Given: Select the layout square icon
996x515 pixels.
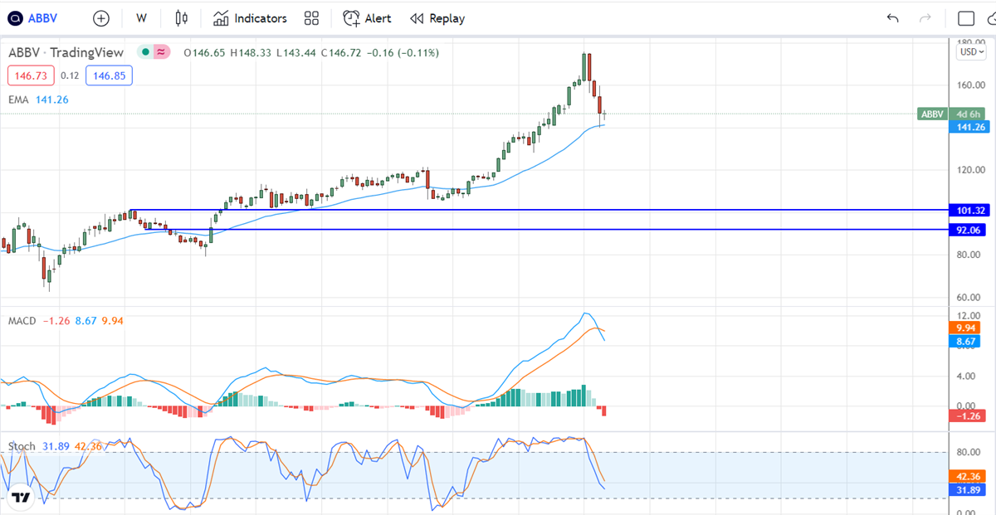Looking at the screenshot, I should [965, 18].
